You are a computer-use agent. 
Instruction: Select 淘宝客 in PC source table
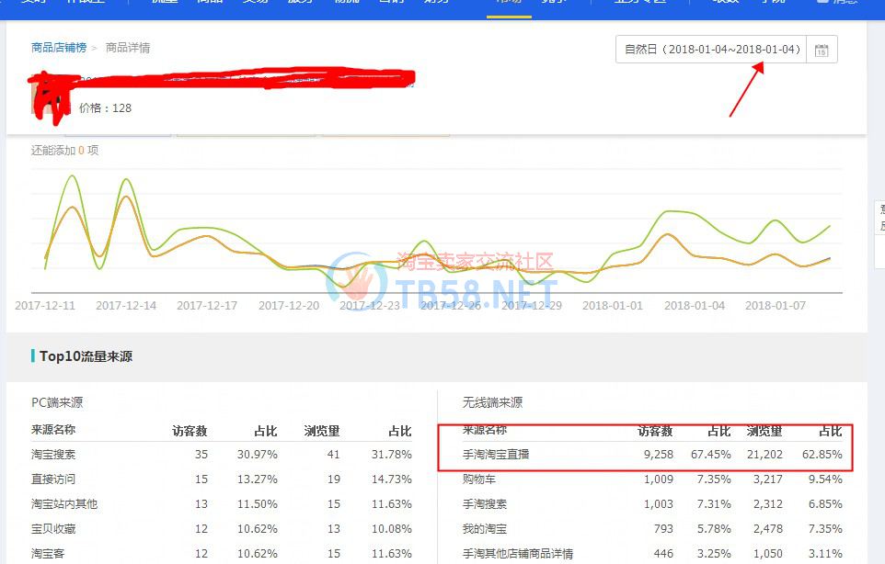(48, 553)
